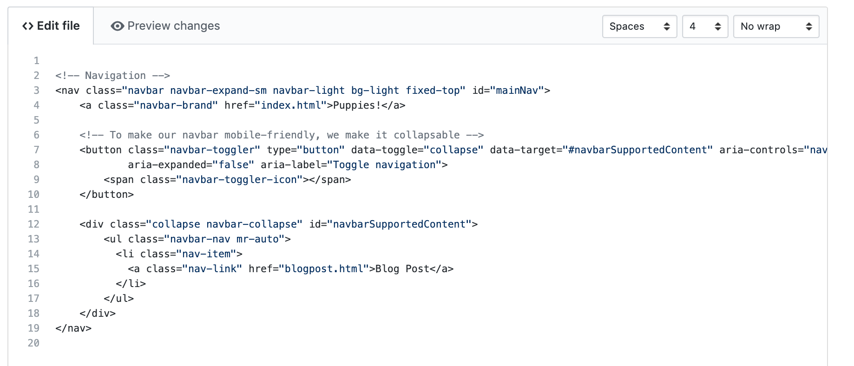
Task: Switch to the Edit file tab
Action: 51,26
